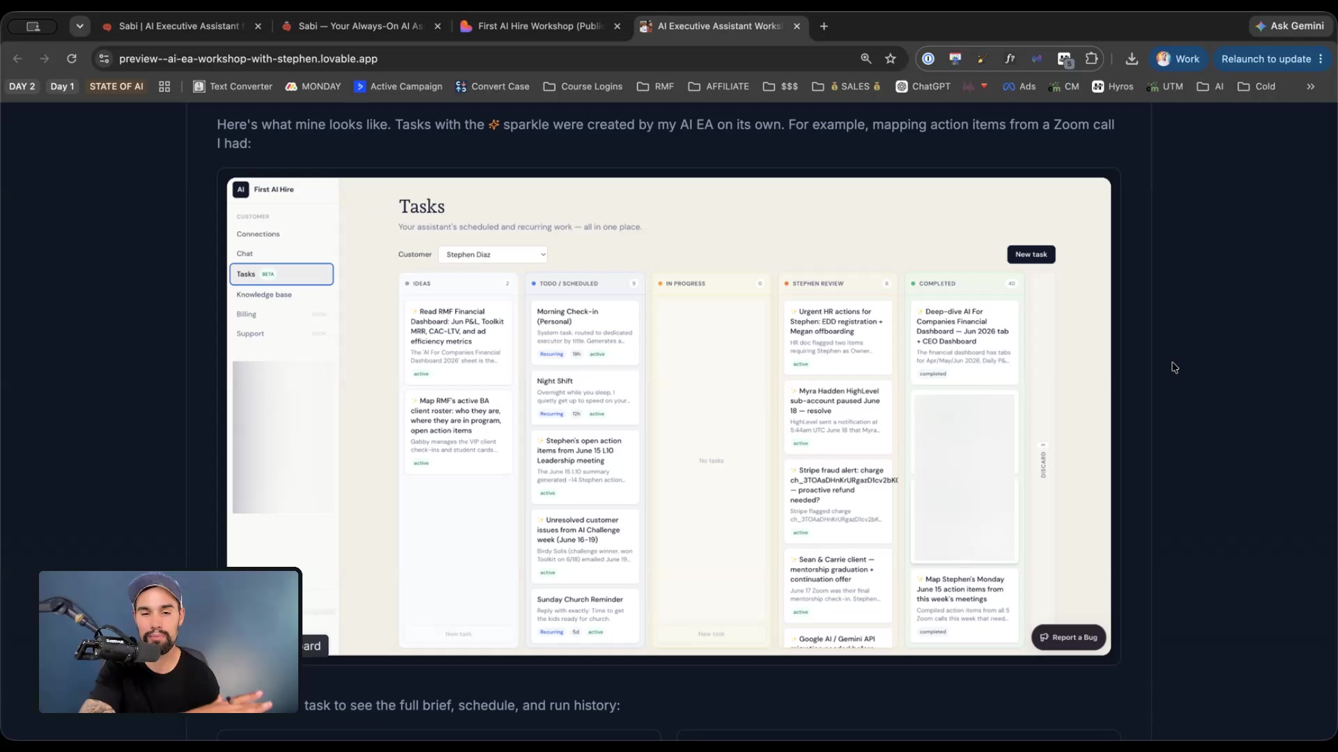1338x752 pixels.
Task: Go forward with the browser forward arrow
Action: [45, 58]
